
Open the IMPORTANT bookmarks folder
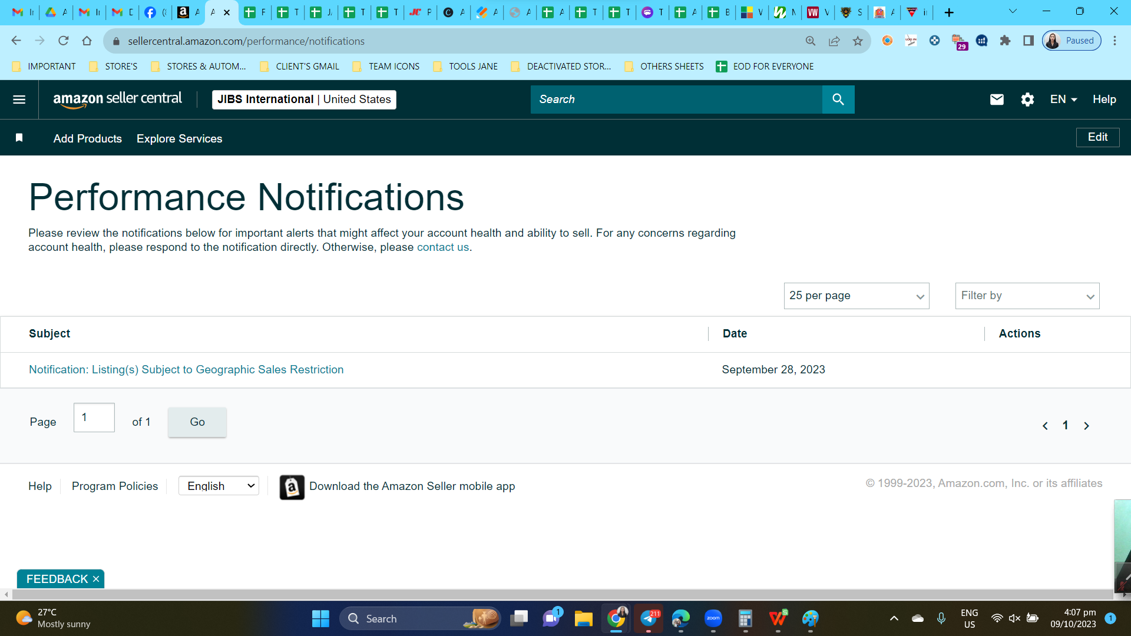click(44, 67)
